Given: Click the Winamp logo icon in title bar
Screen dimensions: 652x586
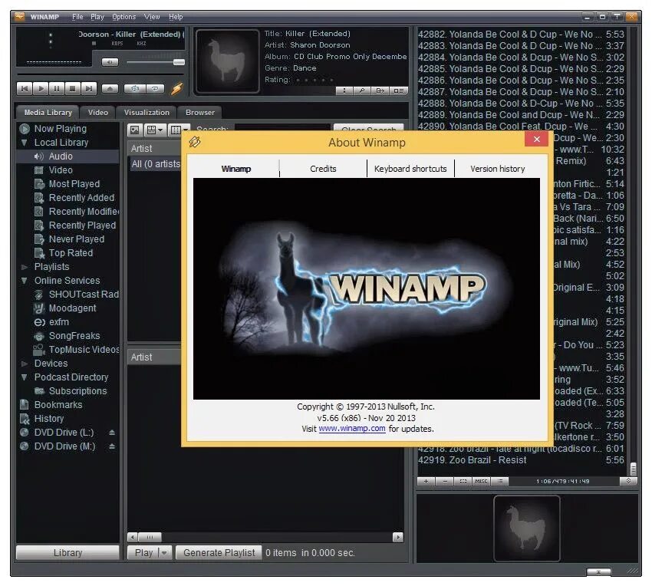Looking at the screenshot, I should pos(20,17).
